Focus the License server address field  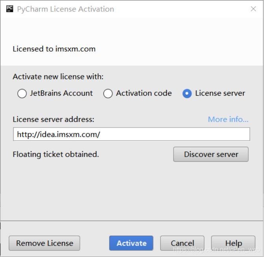coord(131,134)
